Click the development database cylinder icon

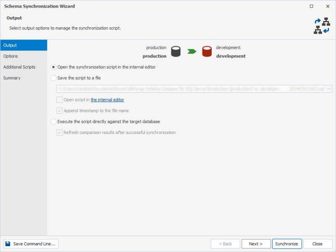(206, 51)
